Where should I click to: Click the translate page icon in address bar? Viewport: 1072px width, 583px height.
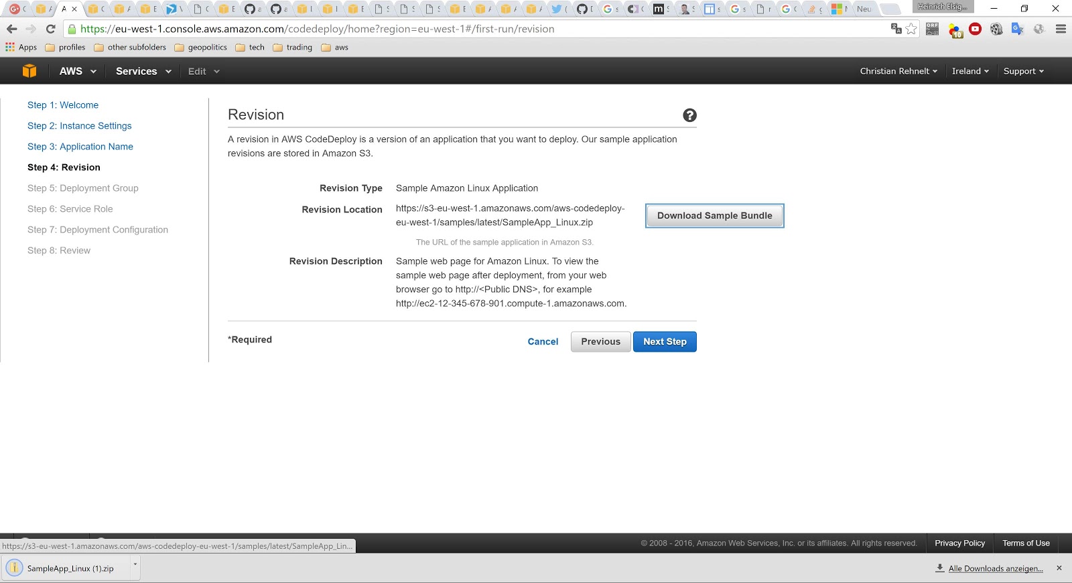click(896, 28)
